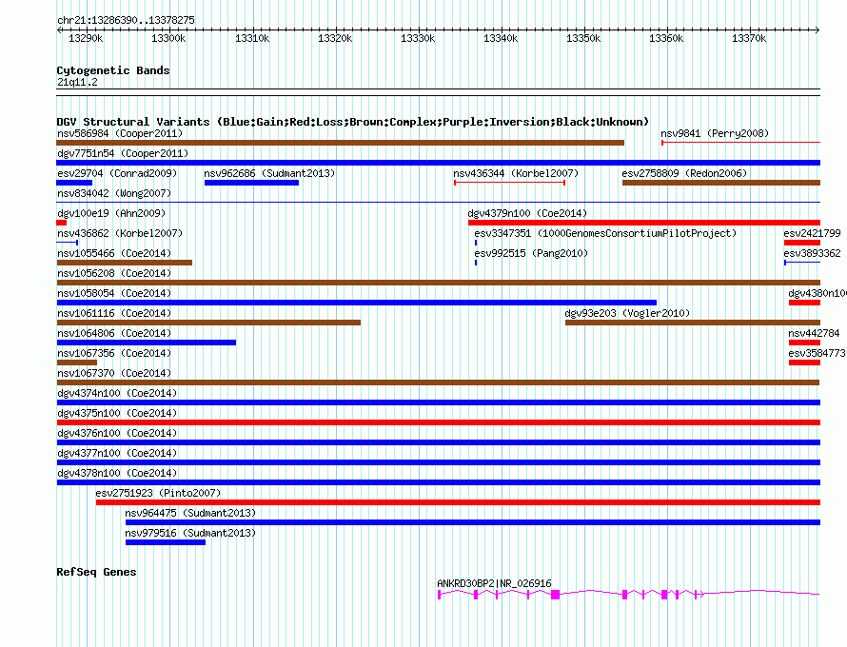Select the blue esv29704 gain bar

click(x=74, y=183)
